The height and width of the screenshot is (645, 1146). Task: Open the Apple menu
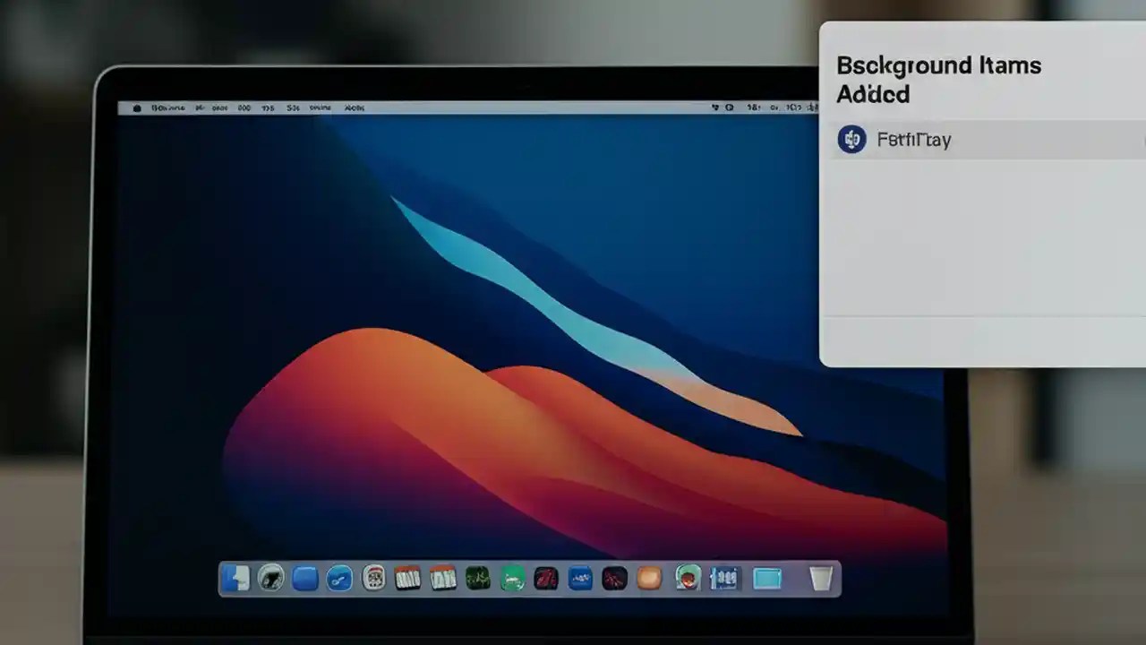click(x=136, y=107)
